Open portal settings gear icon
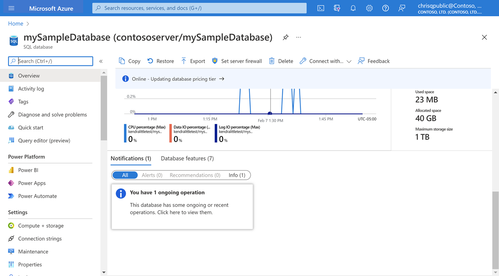The image size is (499, 276). [369, 8]
